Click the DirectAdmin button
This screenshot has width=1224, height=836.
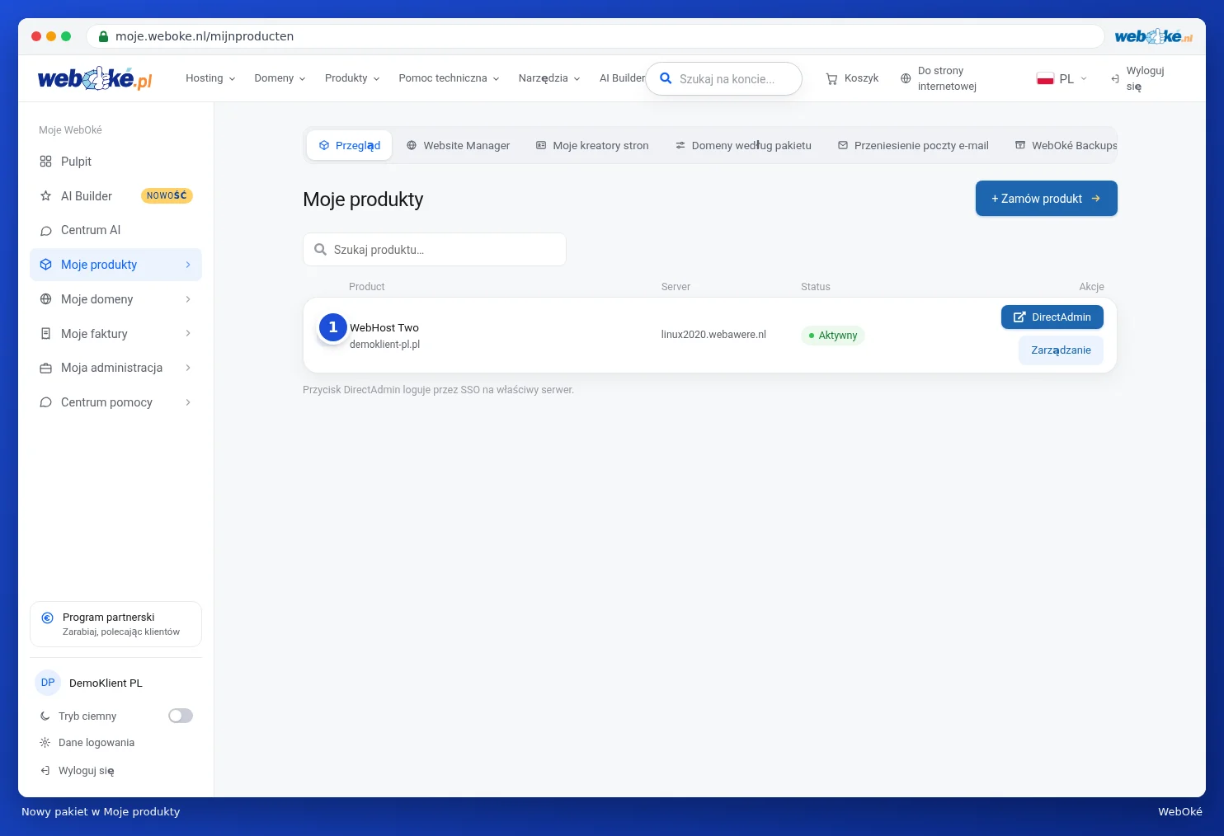pos(1052,317)
